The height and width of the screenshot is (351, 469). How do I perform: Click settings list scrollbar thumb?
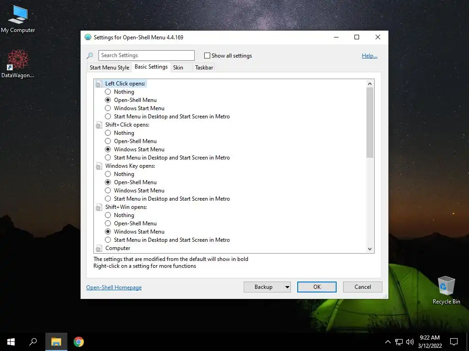[x=370, y=122]
